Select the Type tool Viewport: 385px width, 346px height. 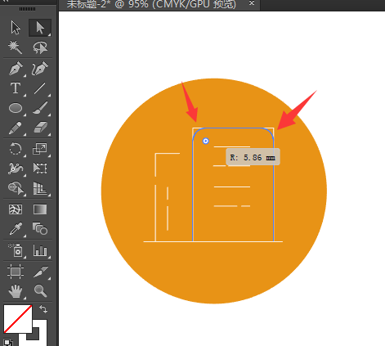point(16,88)
